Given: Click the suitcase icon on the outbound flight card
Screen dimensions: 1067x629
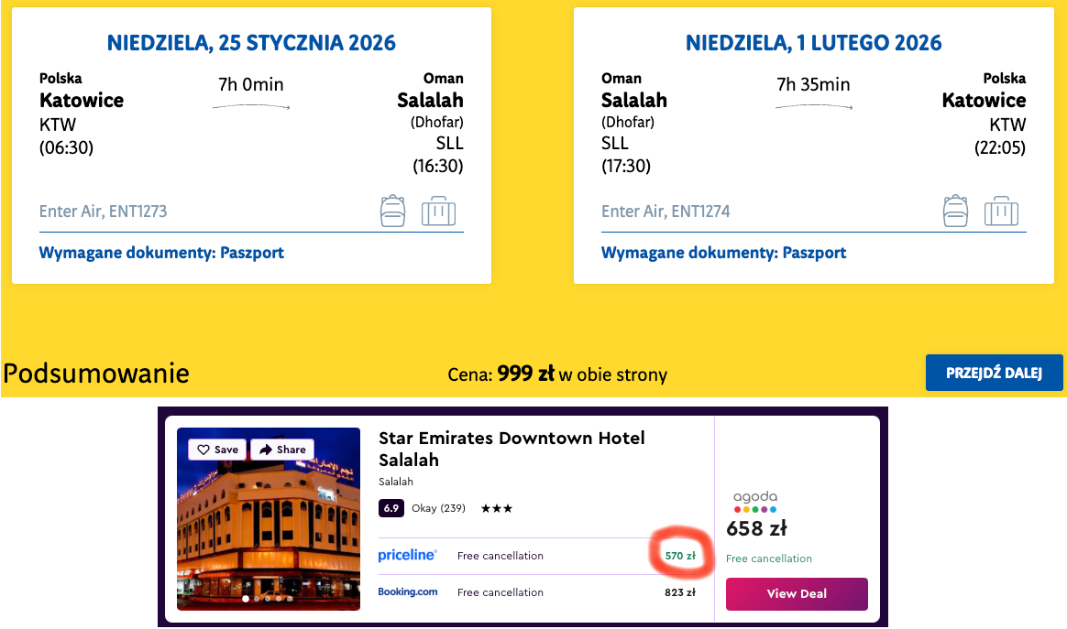Looking at the screenshot, I should pyautogui.click(x=438, y=211).
